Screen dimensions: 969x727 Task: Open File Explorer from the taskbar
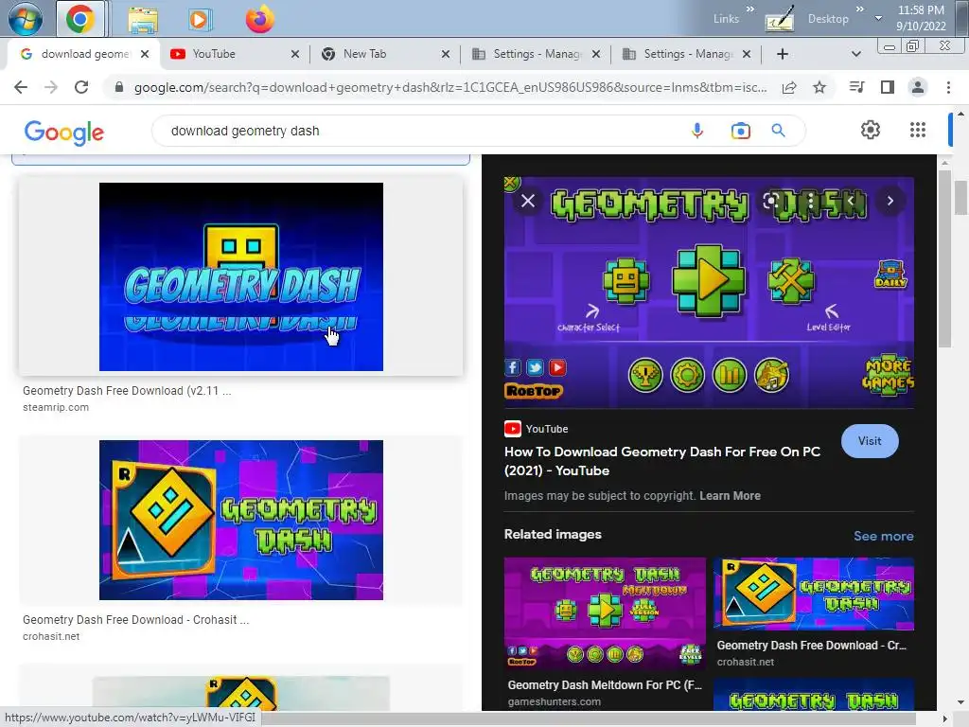click(x=143, y=20)
